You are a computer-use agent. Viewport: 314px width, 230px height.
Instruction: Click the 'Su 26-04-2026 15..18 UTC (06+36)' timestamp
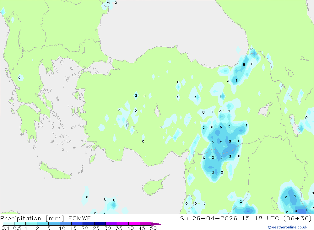pyautogui.click(x=246, y=218)
